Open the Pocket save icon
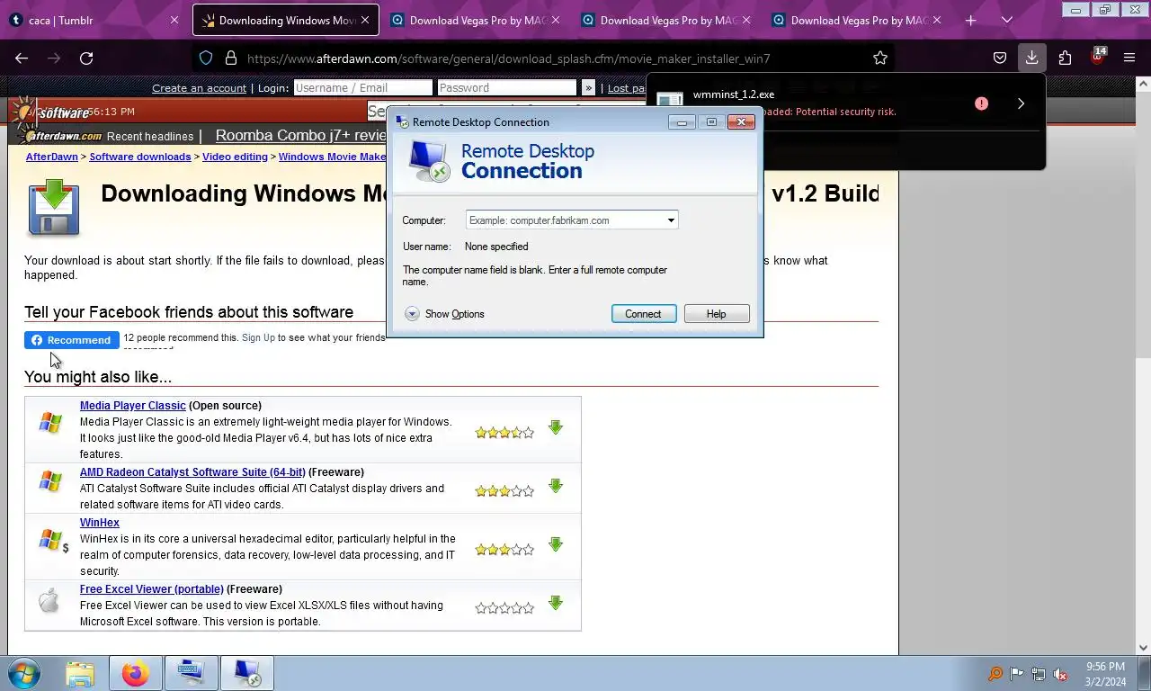1151x691 pixels. [x=999, y=58]
